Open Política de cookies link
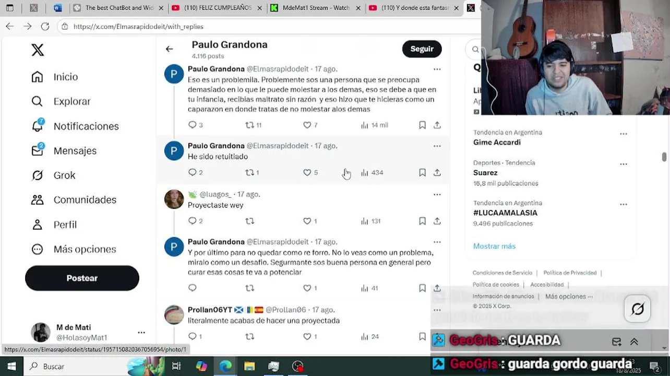 tap(496, 285)
